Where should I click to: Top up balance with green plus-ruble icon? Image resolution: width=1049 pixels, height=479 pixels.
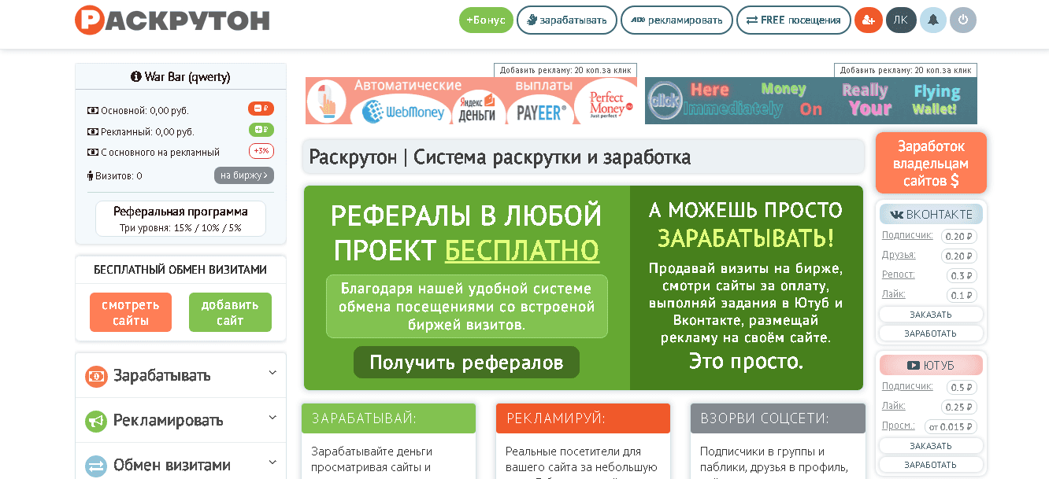pos(261,130)
